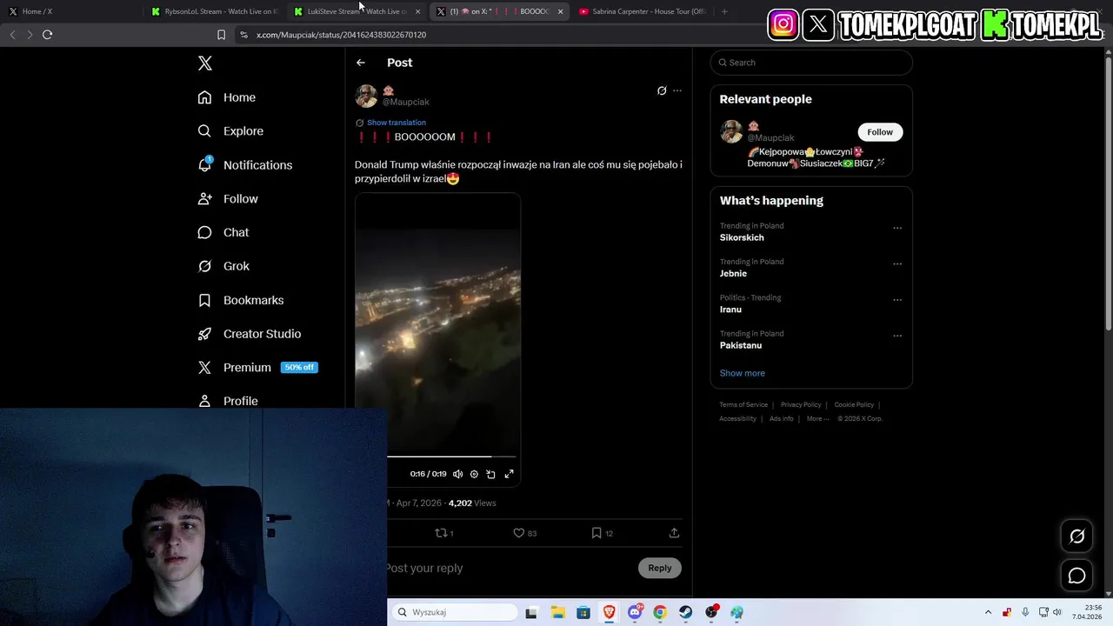Click the Grok icon on the post header
The width and height of the screenshot is (1113, 626).
(662, 90)
